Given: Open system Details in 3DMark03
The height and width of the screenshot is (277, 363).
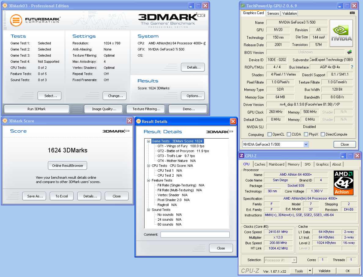Looking at the screenshot, I should coord(193,67).
